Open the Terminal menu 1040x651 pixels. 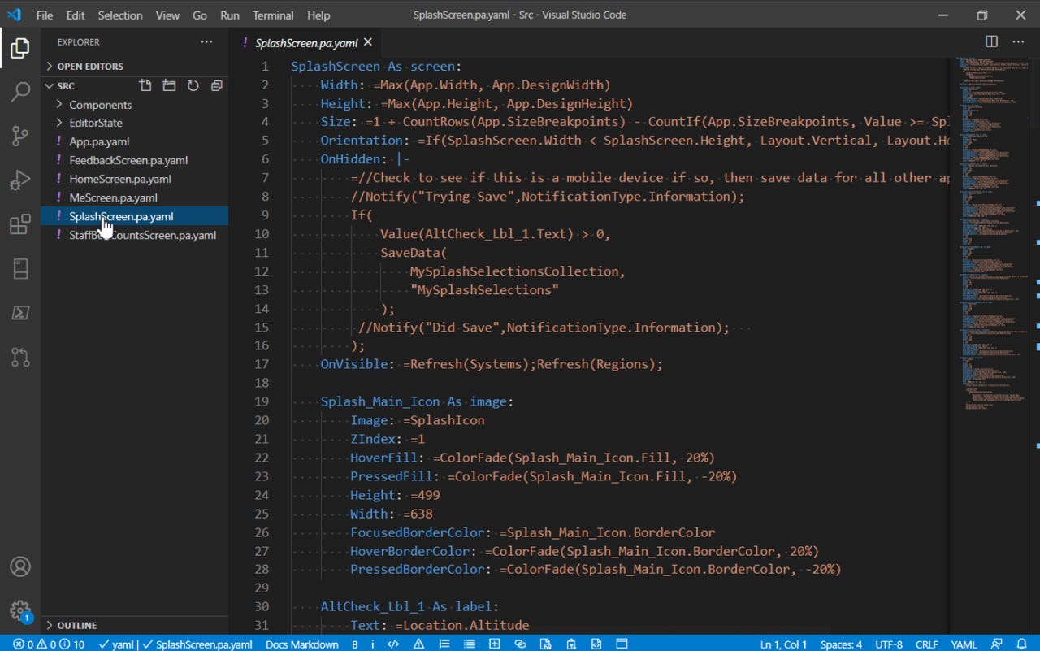click(x=273, y=15)
